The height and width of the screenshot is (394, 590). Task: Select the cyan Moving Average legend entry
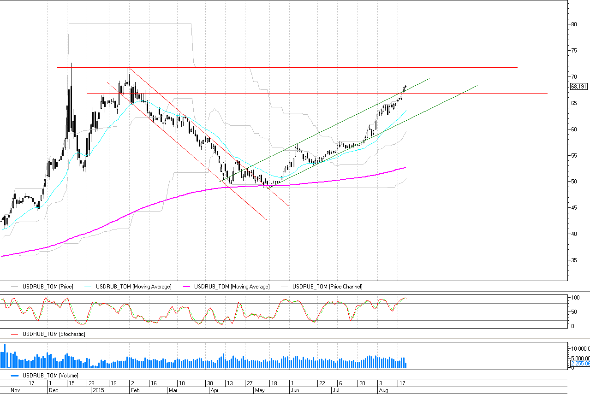[133, 287]
